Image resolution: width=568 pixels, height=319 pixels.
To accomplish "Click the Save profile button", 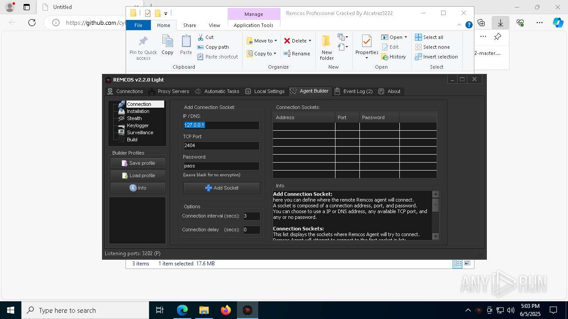I will click(x=138, y=163).
